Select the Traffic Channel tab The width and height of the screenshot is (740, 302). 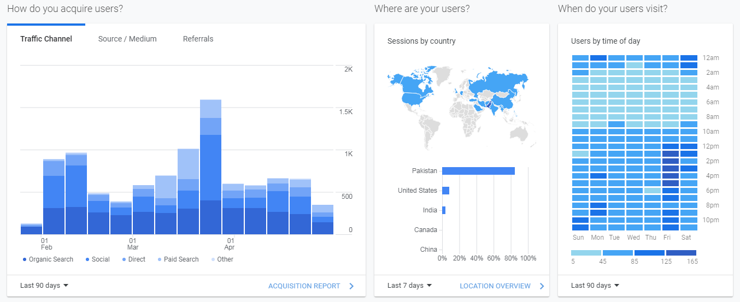(x=46, y=39)
